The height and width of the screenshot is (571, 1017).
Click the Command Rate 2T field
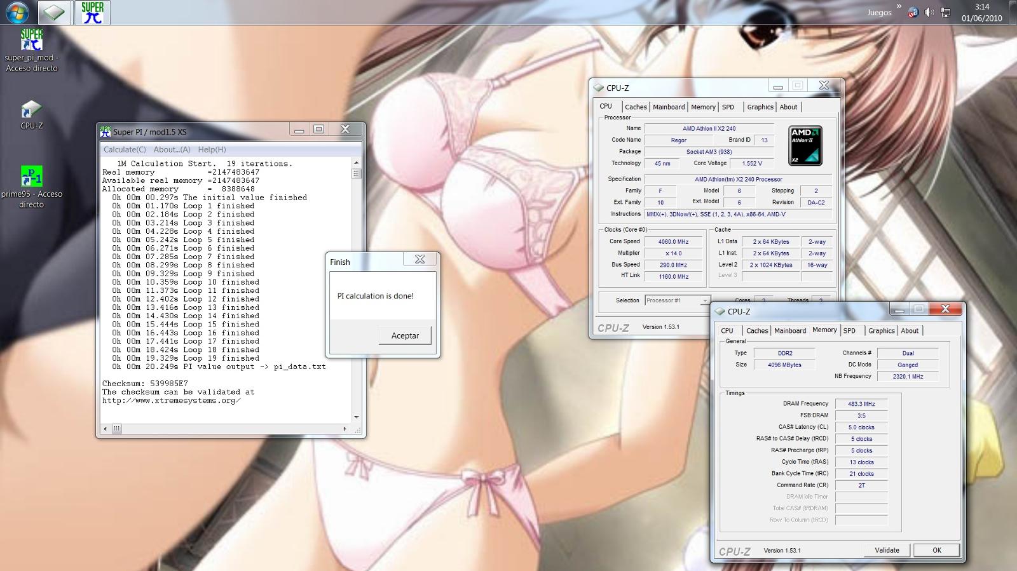coord(861,485)
